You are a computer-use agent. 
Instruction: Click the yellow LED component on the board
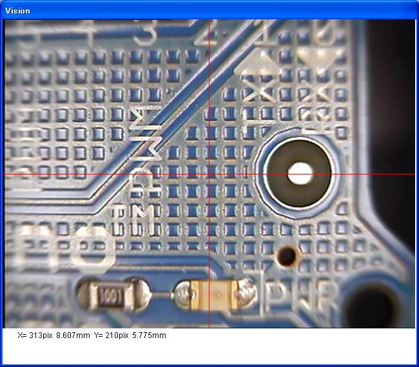coord(215,295)
